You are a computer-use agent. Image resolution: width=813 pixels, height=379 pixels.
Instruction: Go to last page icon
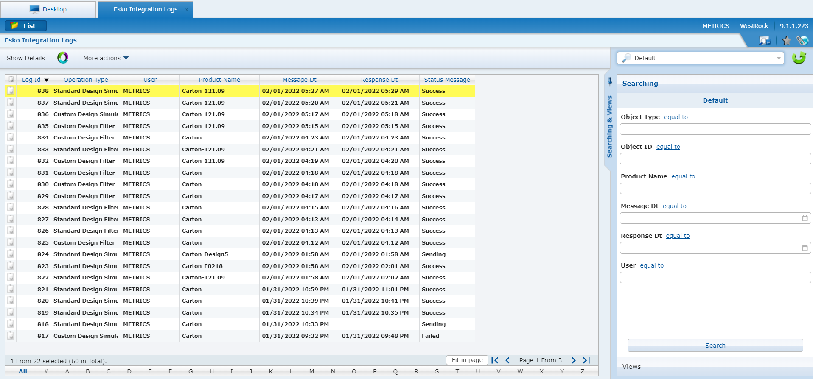[x=586, y=360]
